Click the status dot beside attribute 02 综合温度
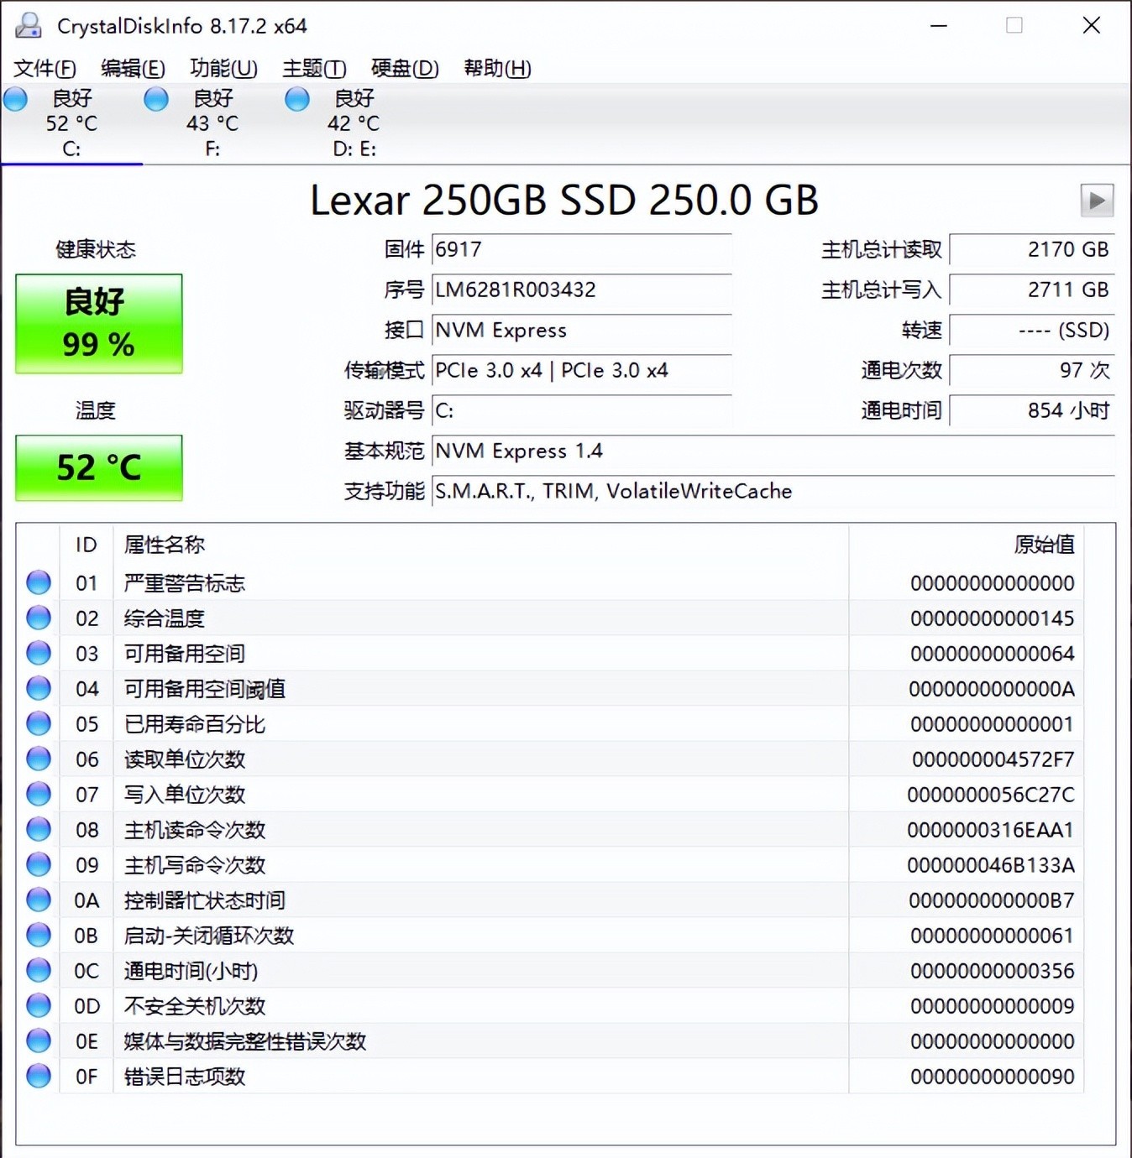The width and height of the screenshot is (1132, 1158). coord(38,618)
